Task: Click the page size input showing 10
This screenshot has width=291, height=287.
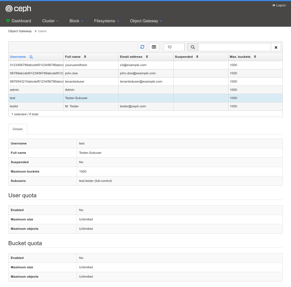Action: [x=174, y=47]
